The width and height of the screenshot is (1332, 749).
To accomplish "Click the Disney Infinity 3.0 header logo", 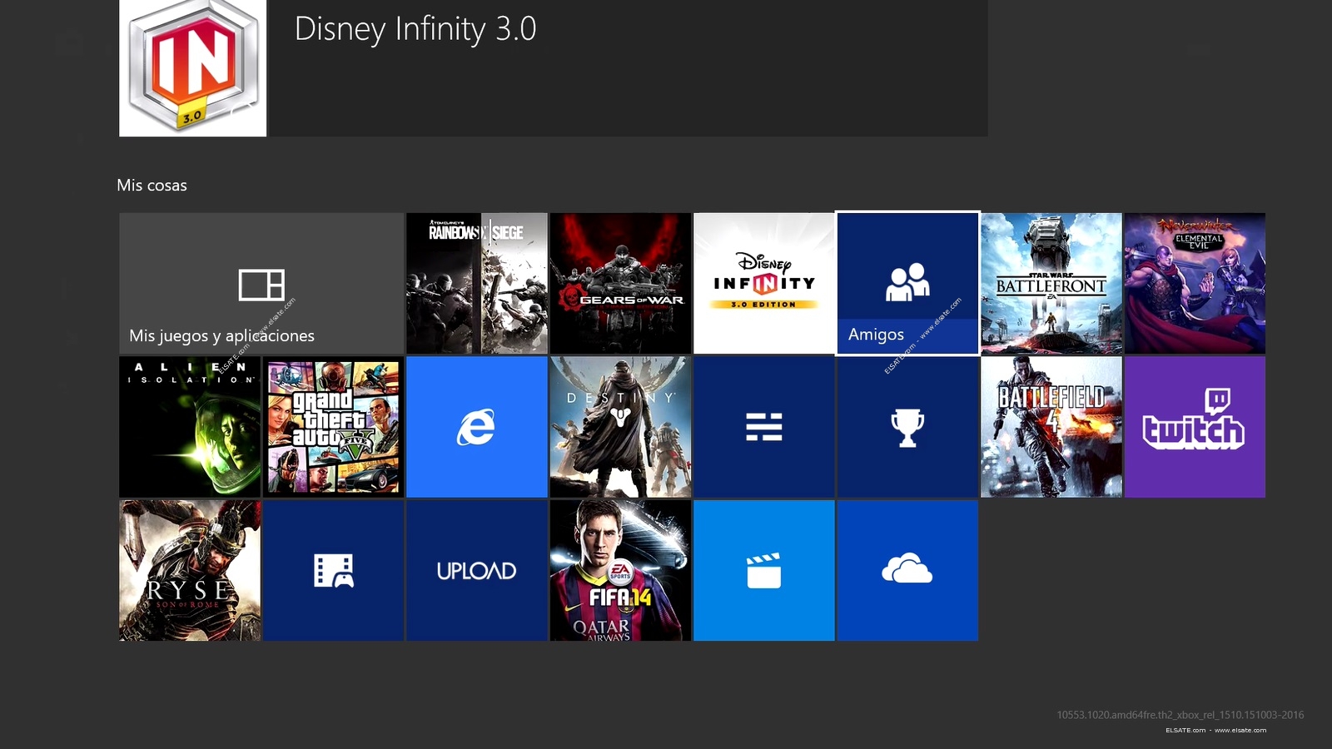I will (x=193, y=67).
